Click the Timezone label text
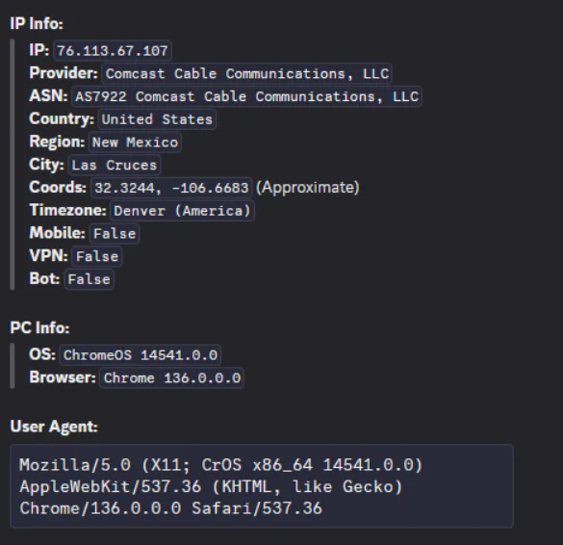Viewport: 563px width, 545px height. pyautogui.click(x=68, y=210)
